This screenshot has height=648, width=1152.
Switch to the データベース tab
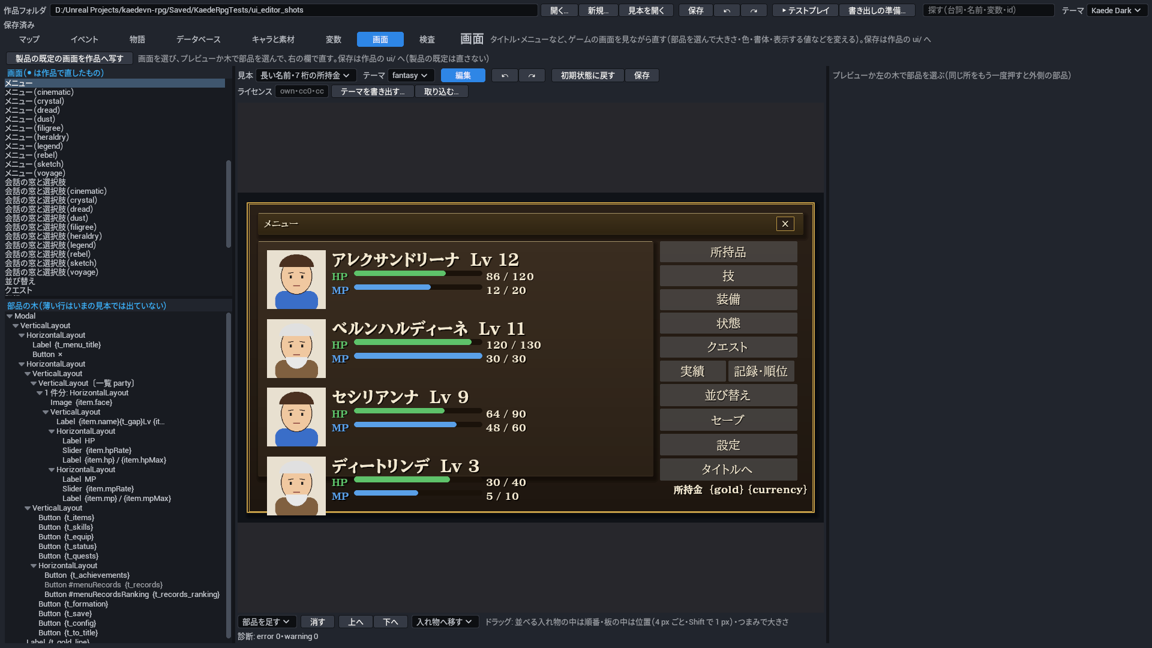(x=199, y=40)
